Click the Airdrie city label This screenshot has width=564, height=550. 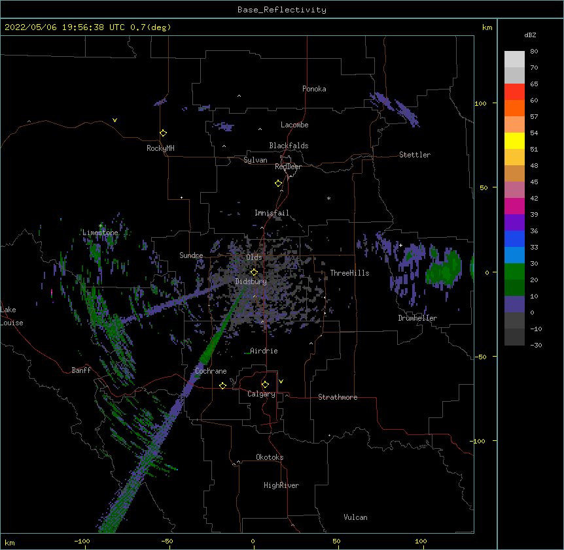pos(264,351)
